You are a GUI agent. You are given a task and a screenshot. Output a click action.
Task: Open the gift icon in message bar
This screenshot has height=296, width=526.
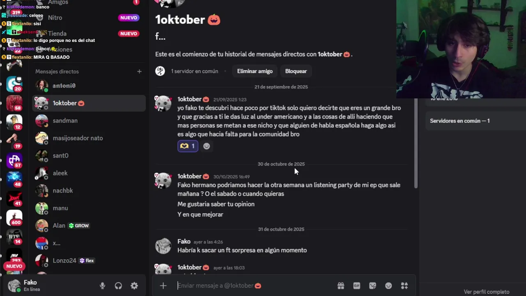[341, 286]
